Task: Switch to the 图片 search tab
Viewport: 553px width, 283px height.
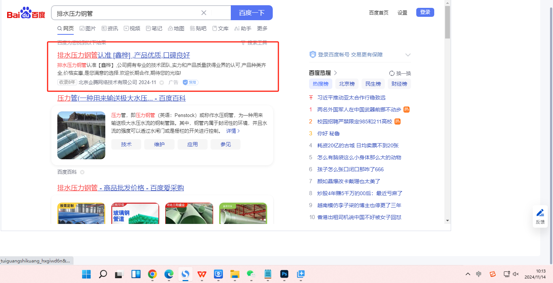Action: pos(88,28)
